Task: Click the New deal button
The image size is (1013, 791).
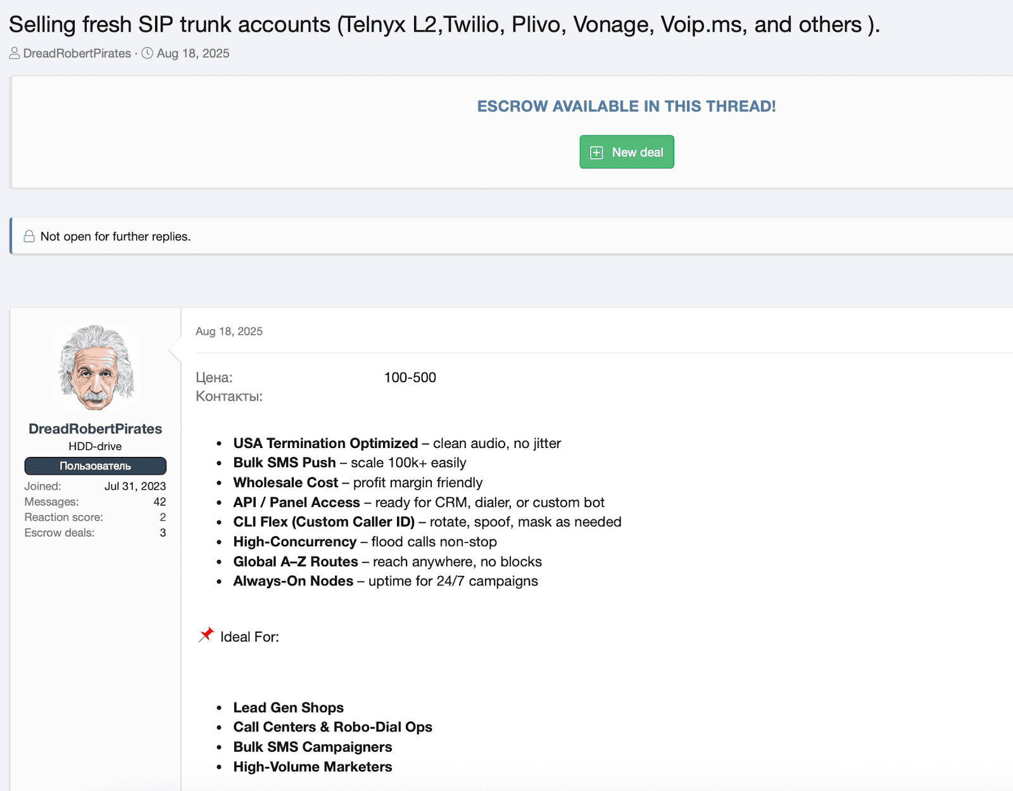Action: pos(626,152)
